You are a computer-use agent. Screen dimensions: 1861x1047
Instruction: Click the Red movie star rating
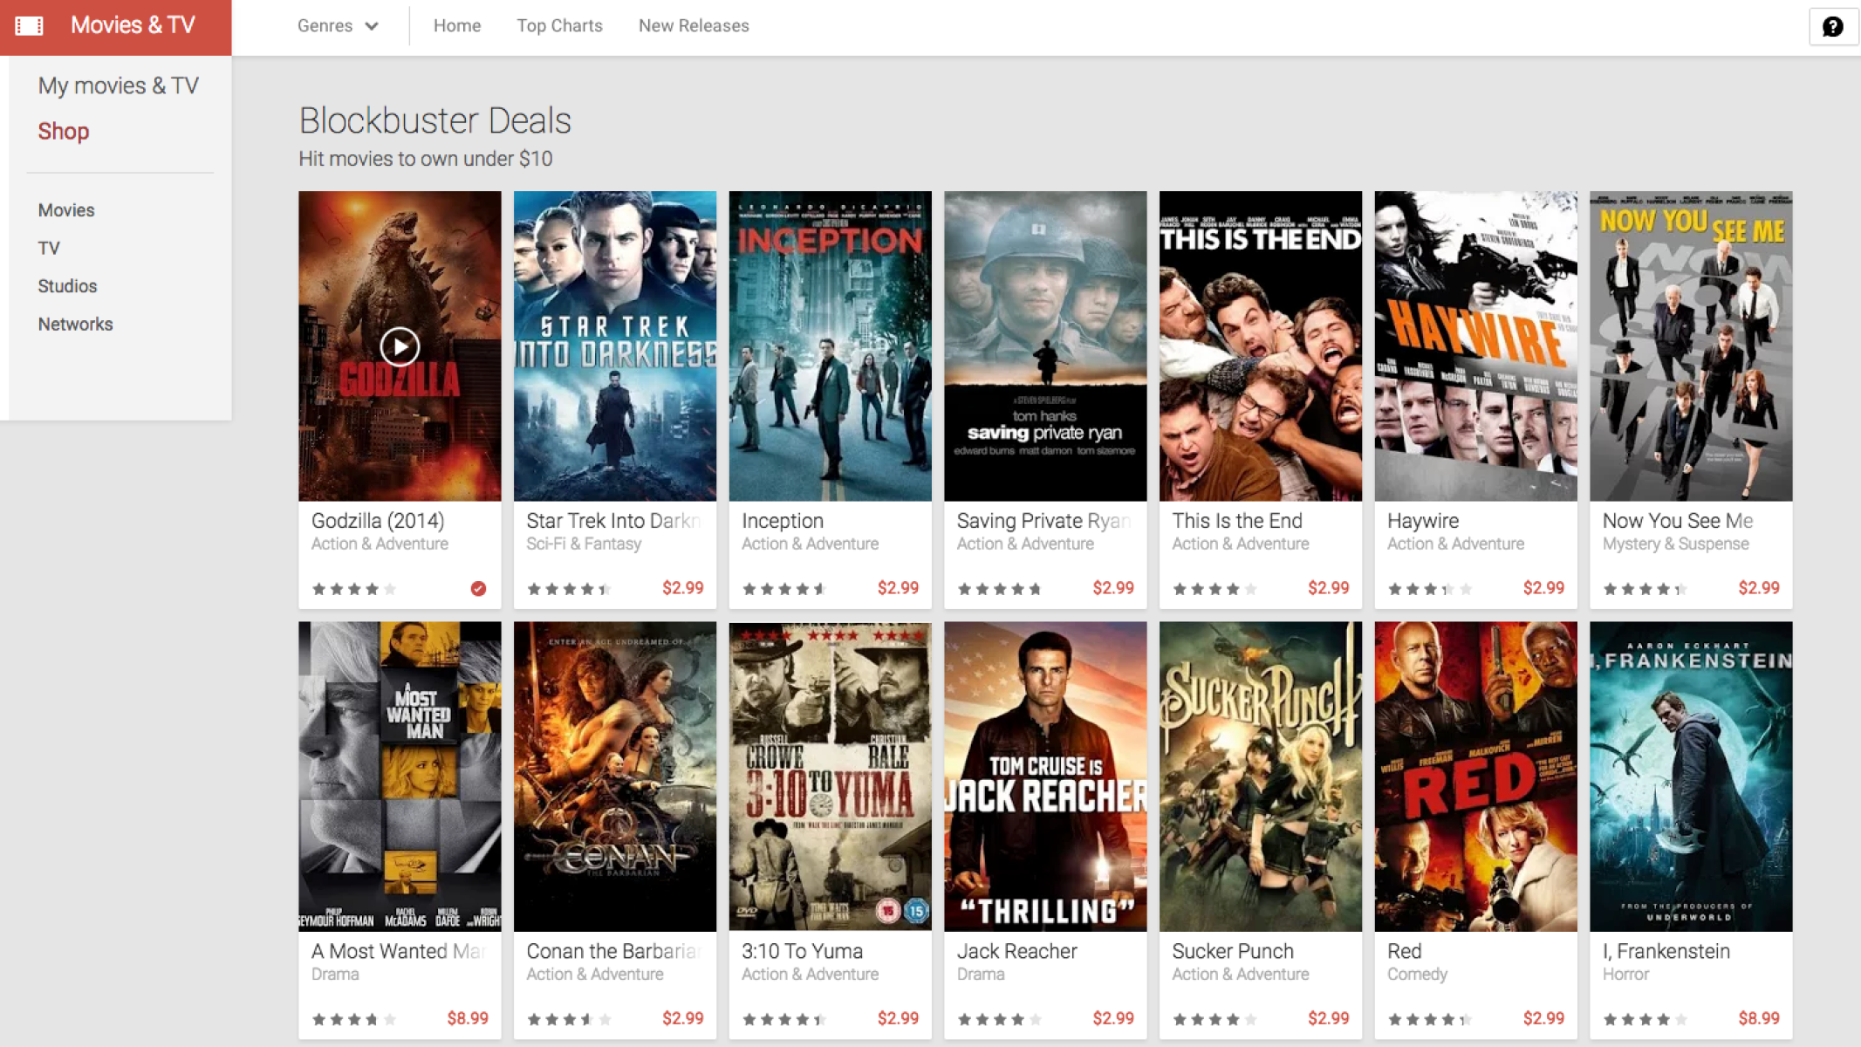1429,1019
